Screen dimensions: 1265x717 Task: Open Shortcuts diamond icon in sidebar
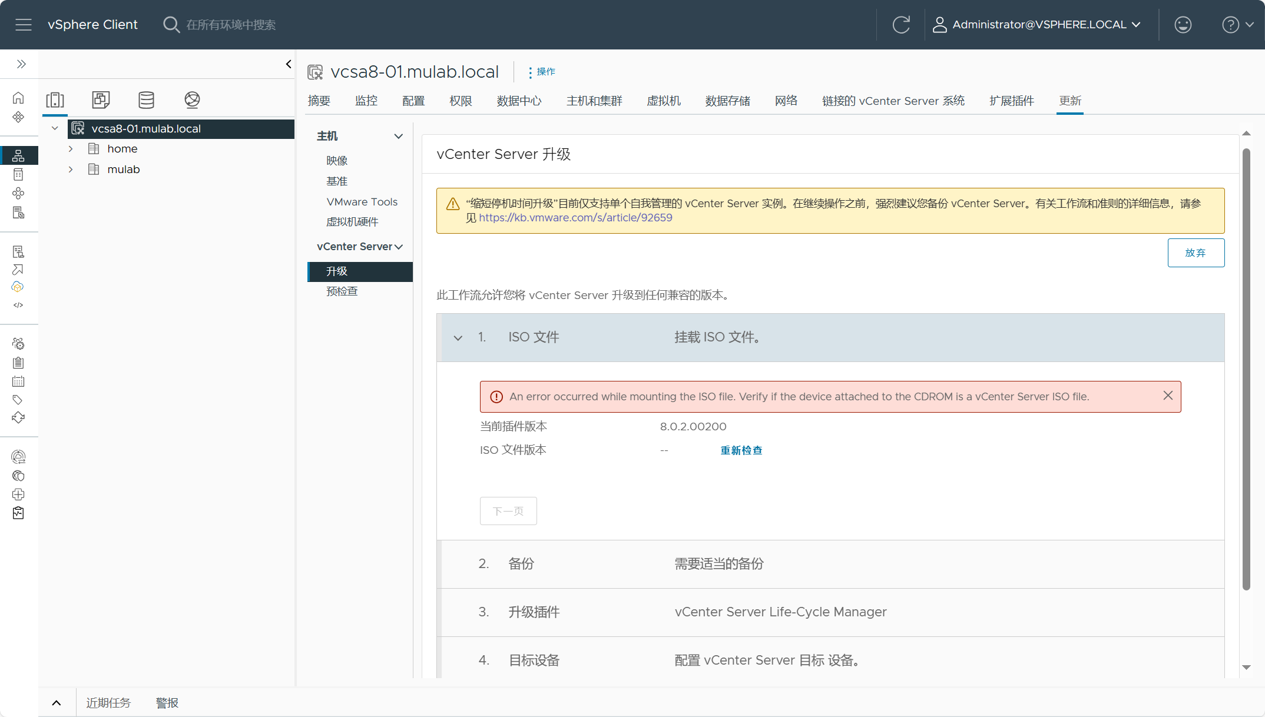[18, 117]
